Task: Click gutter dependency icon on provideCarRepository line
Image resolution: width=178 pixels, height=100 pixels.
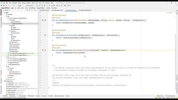Action: [45, 20]
